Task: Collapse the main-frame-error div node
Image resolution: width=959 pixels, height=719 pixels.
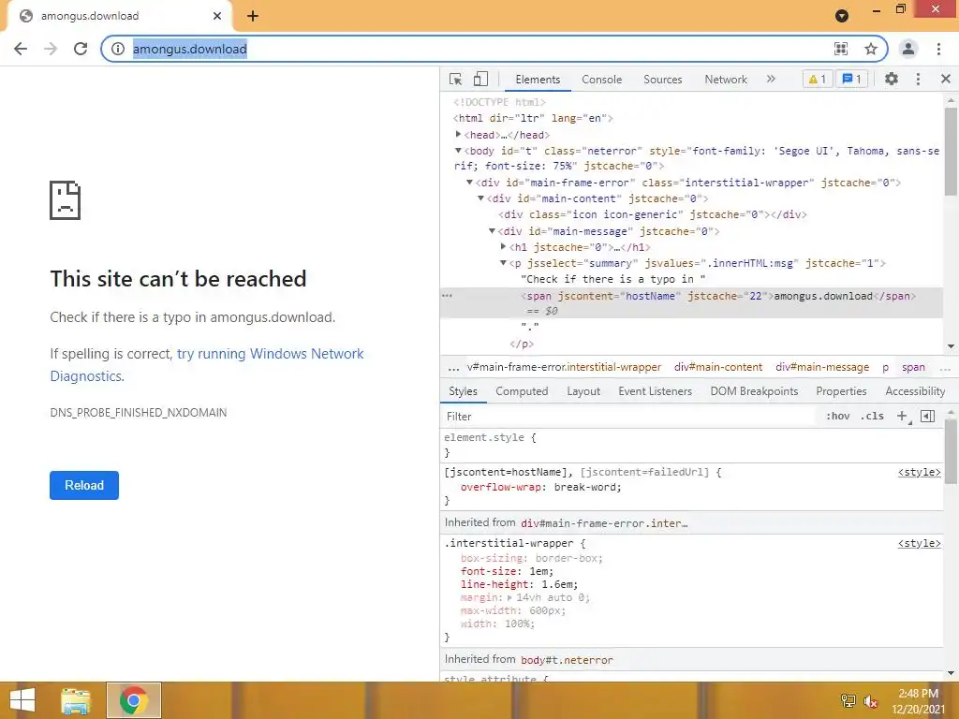Action: 470,183
